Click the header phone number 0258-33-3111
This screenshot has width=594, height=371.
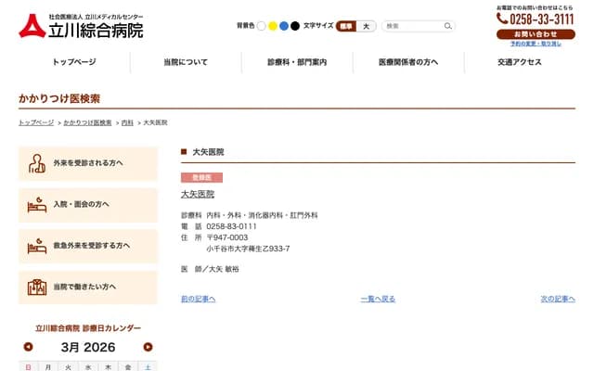click(542, 19)
